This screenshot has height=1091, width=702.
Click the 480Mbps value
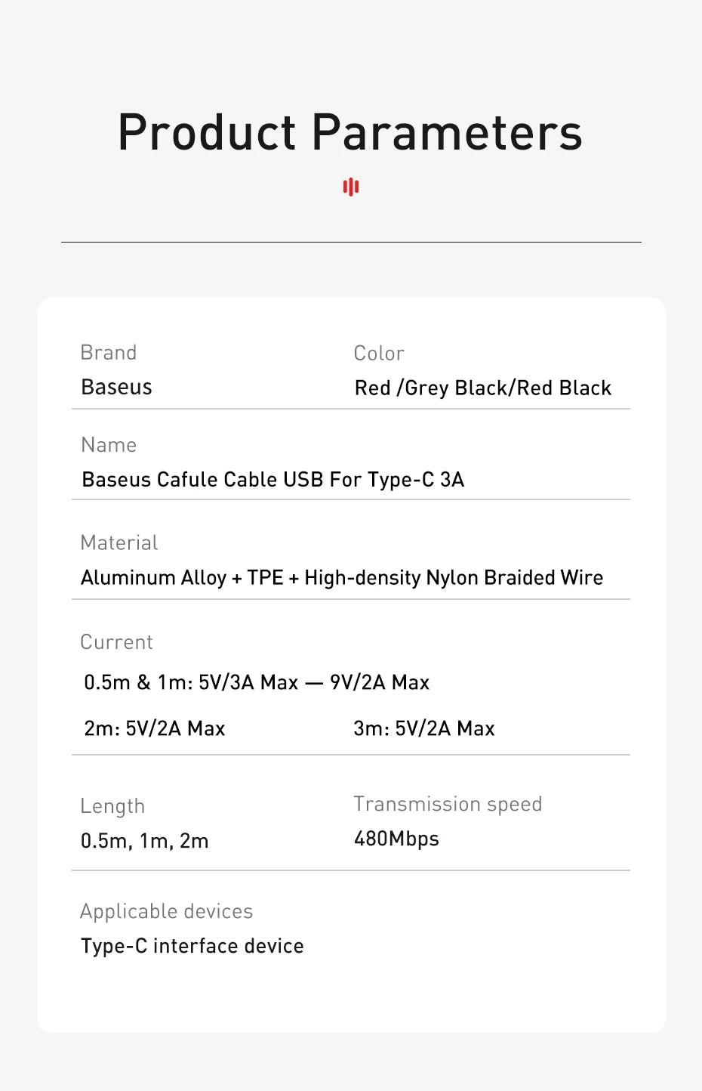pyautogui.click(x=396, y=839)
